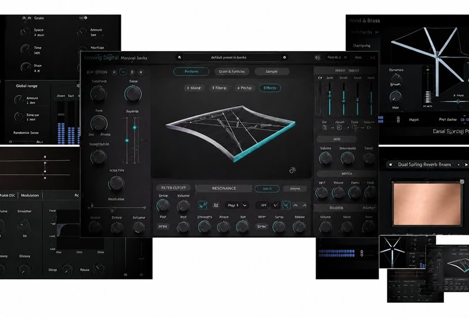Select the Effects sub-tab

(270, 88)
